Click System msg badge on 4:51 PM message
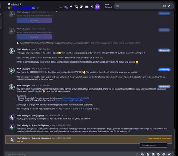This screenshot has width=178, height=156. click(164, 13)
